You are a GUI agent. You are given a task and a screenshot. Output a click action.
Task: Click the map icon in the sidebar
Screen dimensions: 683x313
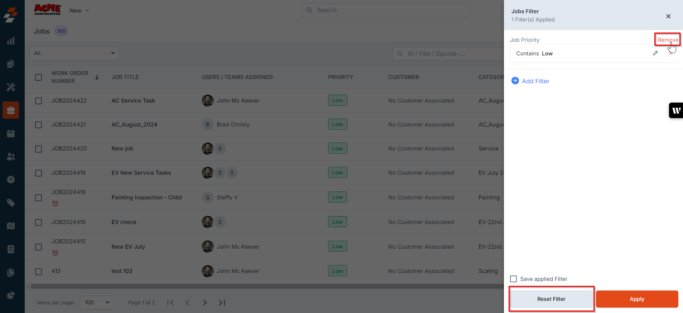coord(11,226)
